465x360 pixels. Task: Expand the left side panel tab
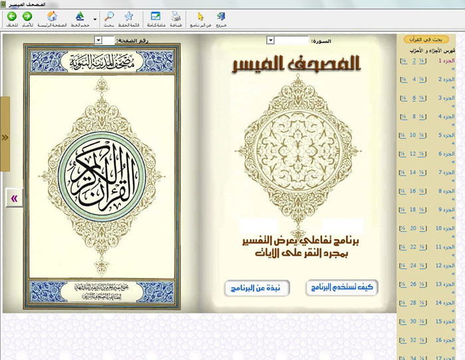(5, 134)
